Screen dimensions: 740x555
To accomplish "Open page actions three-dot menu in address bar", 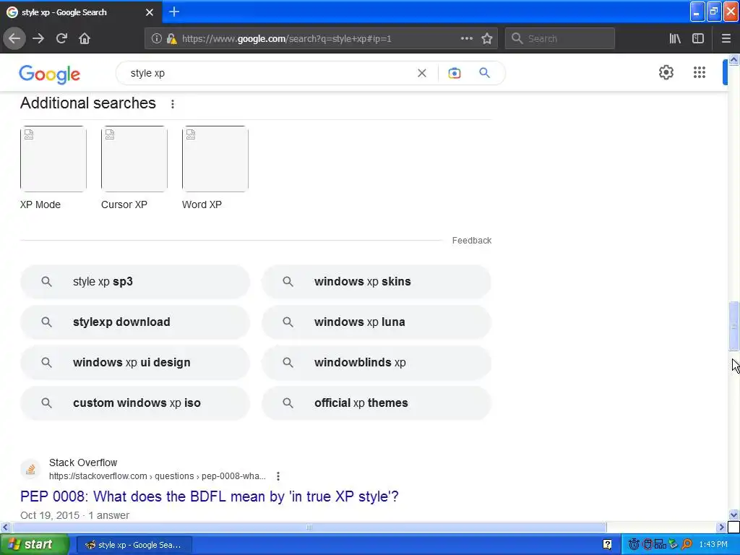I will click(x=466, y=38).
